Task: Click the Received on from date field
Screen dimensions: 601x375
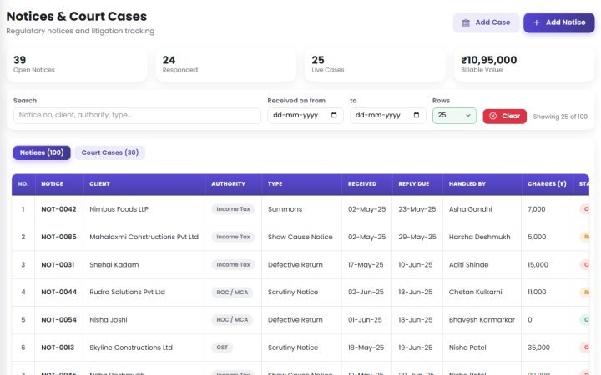Action: click(306, 116)
